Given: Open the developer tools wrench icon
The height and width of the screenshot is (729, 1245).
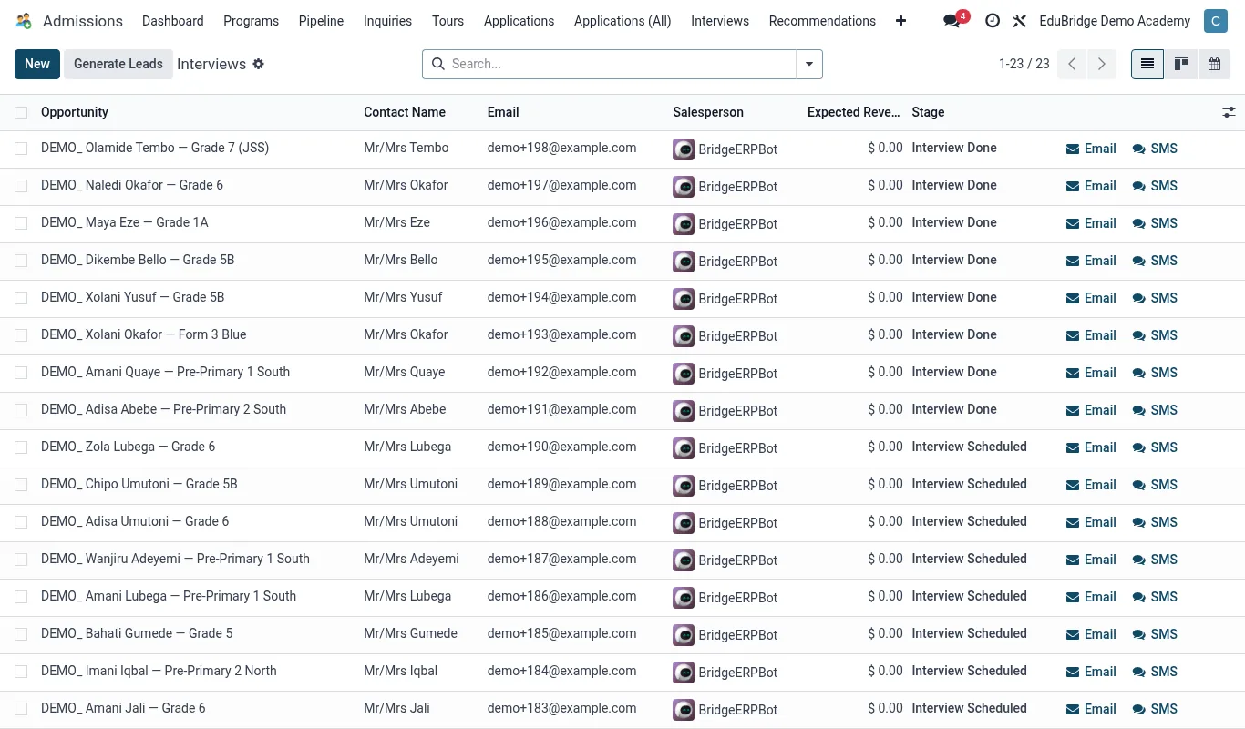Looking at the screenshot, I should click(x=1020, y=21).
